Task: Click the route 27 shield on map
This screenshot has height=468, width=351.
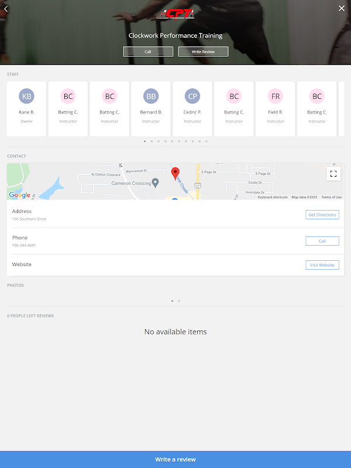Action: [x=198, y=185]
